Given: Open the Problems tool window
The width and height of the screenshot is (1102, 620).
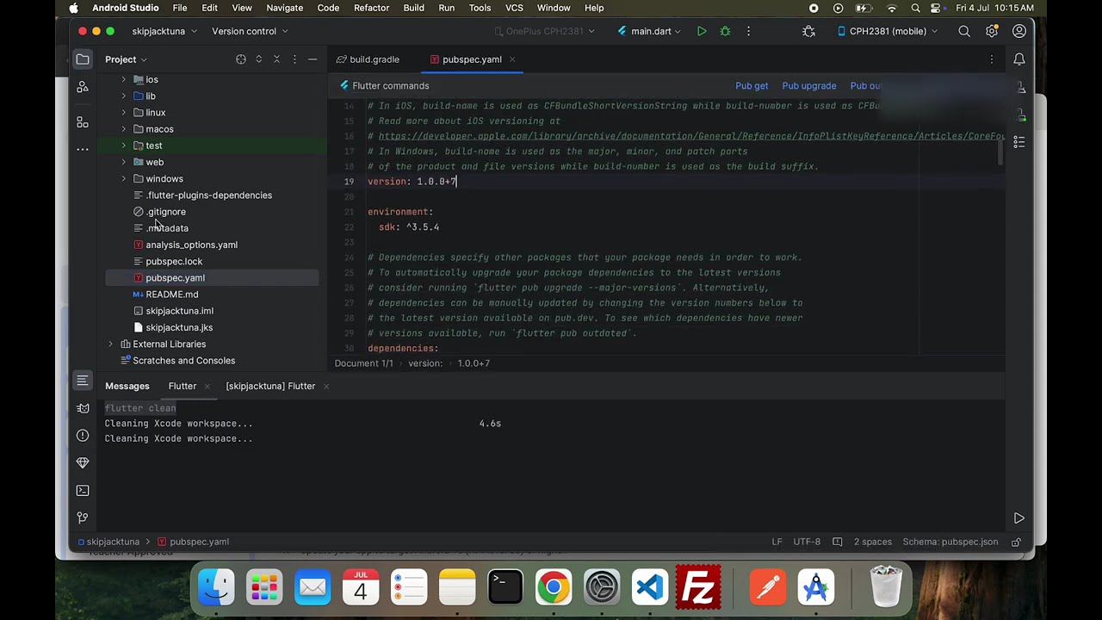Looking at the screenshot, I should point(83,436).
